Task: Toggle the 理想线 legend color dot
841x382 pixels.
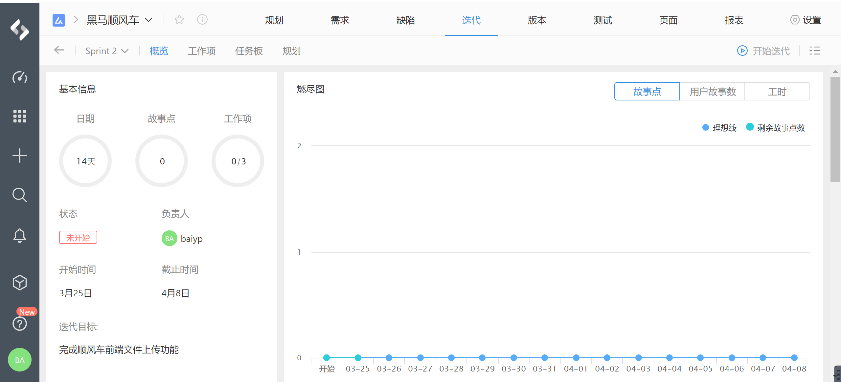Action: pos(705,127)
